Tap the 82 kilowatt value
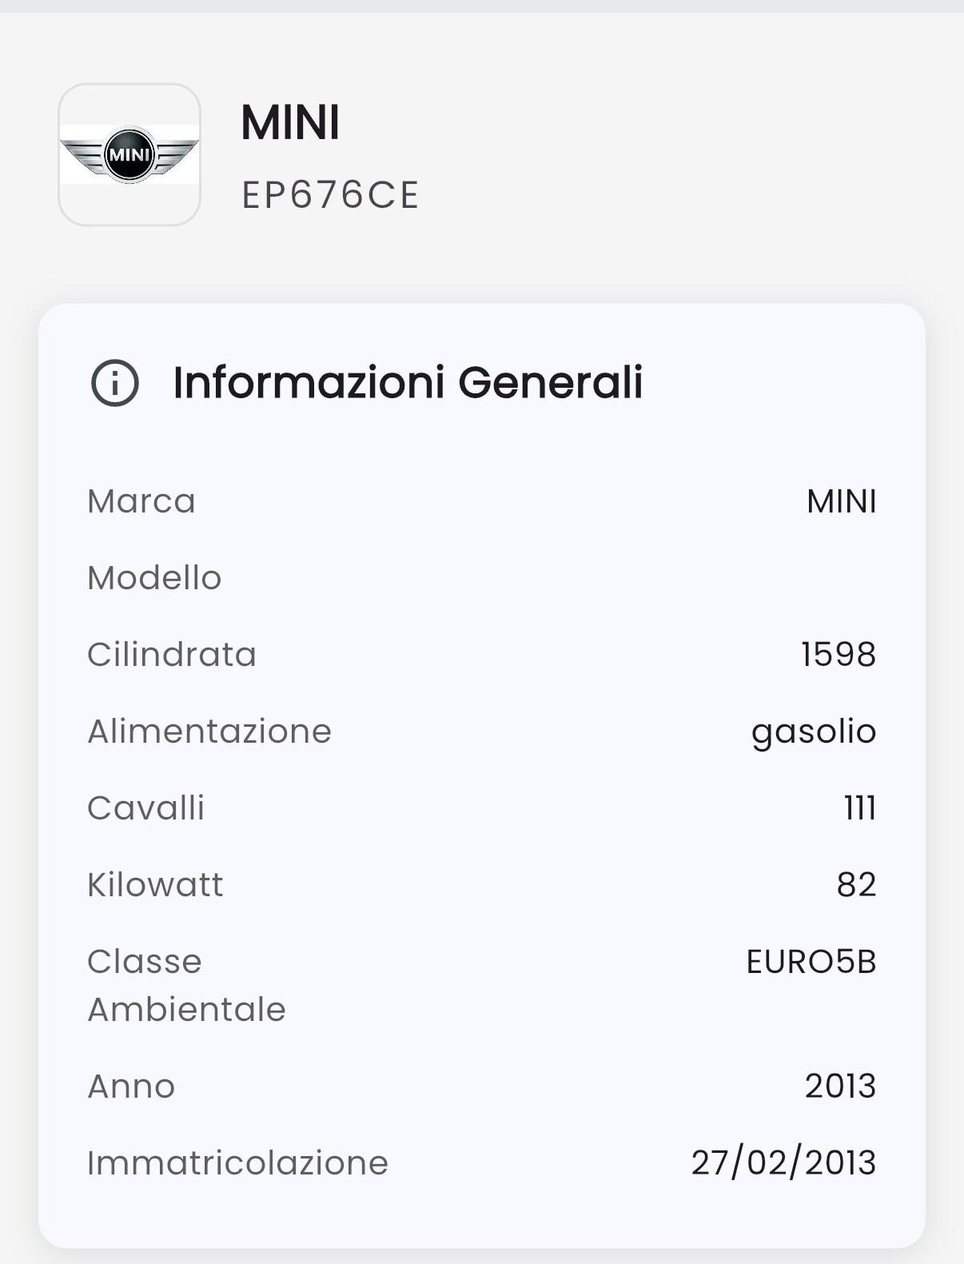 click(x=856, y=885)
